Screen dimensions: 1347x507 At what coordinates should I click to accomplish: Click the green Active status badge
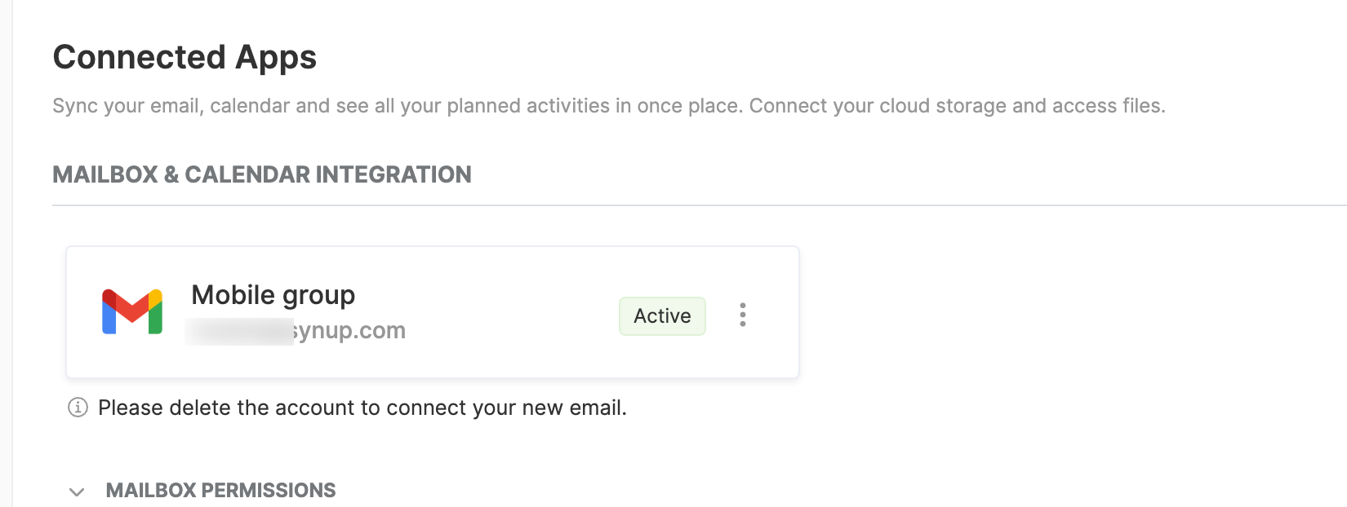coord(662,315)
